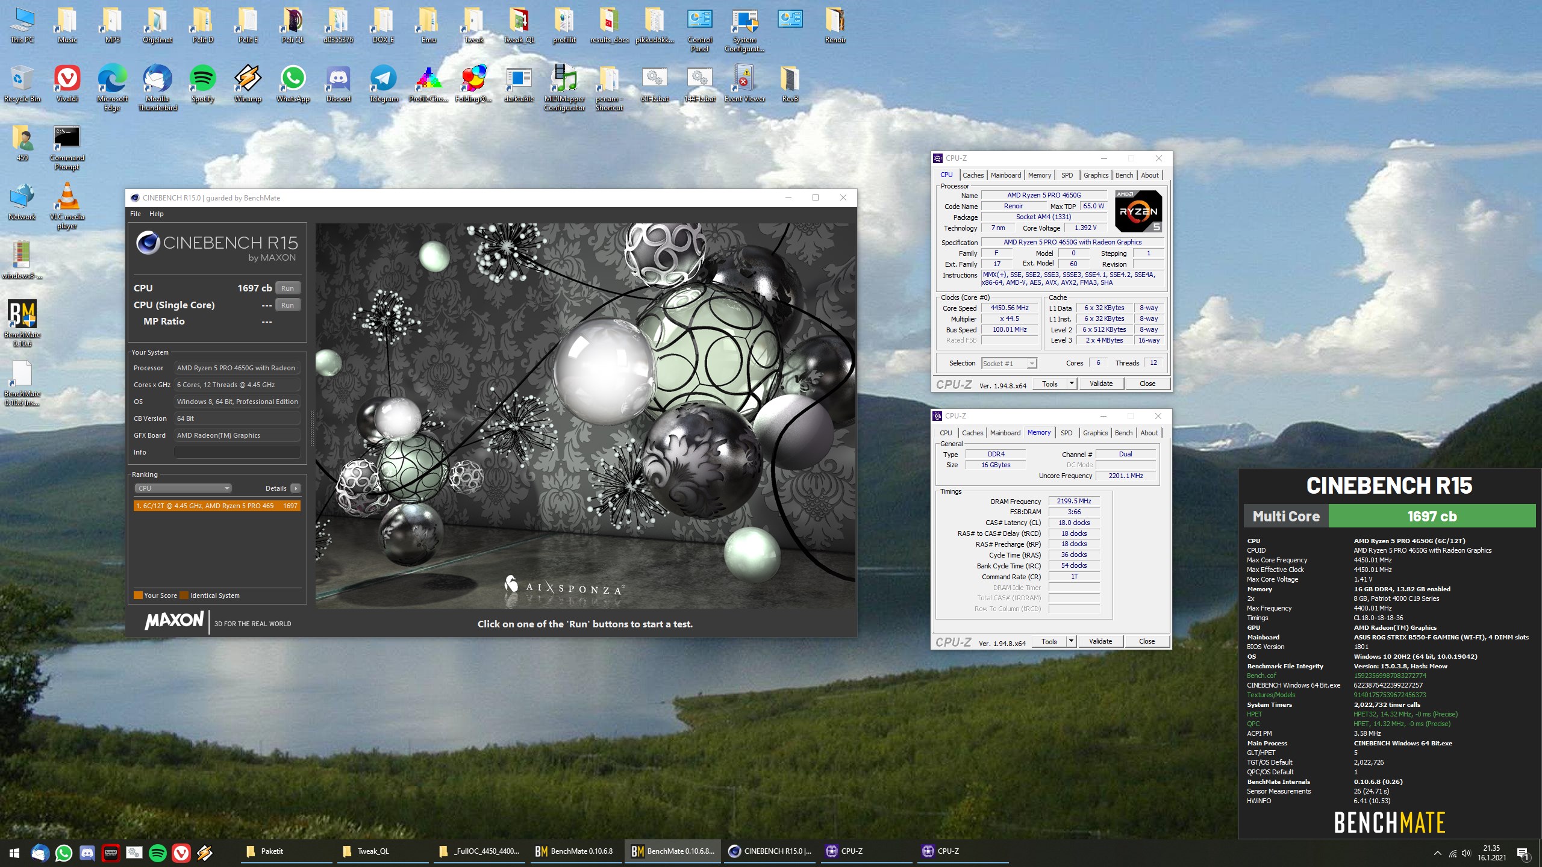Open About tab in upper CPU-Z
Image resolution: width=1542 pixels, height=867 pixels.
[1149, 175]
